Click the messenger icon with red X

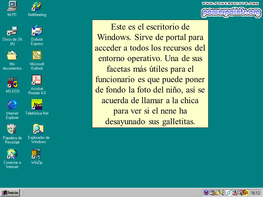coord(235,193)
